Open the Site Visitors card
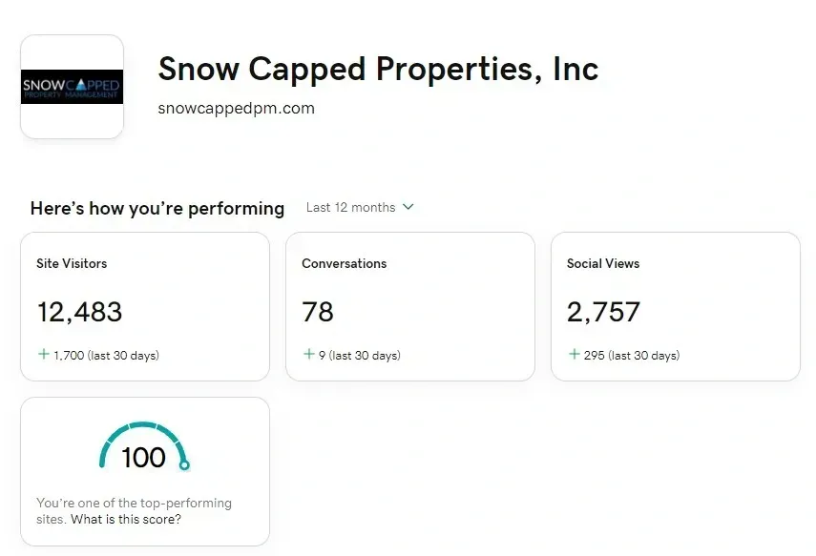Image resolution: width=816 pixels, height=556 pixels. pos(145,306)
